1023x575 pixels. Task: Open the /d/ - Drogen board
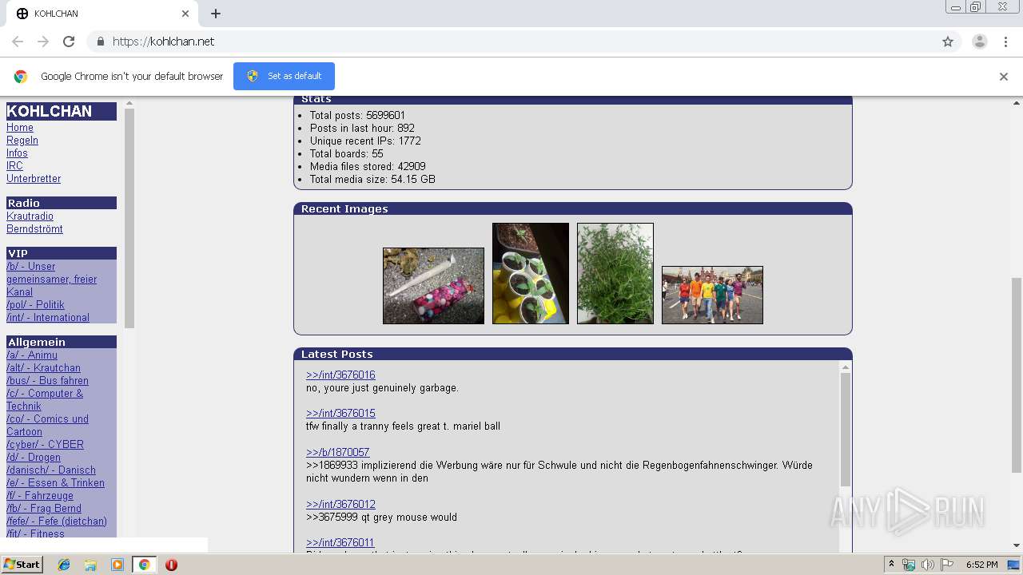[34, 458]
